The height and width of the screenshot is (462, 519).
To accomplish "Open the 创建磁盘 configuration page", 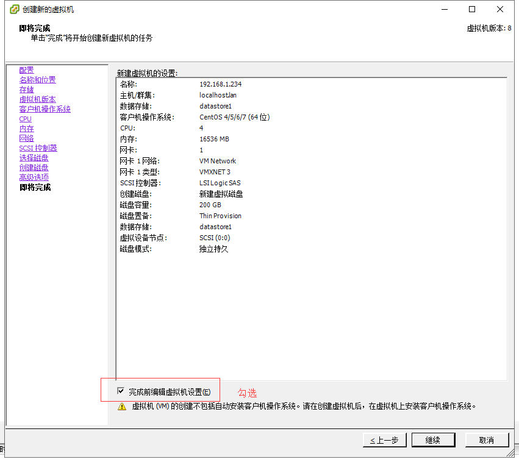I will (34, 167).
